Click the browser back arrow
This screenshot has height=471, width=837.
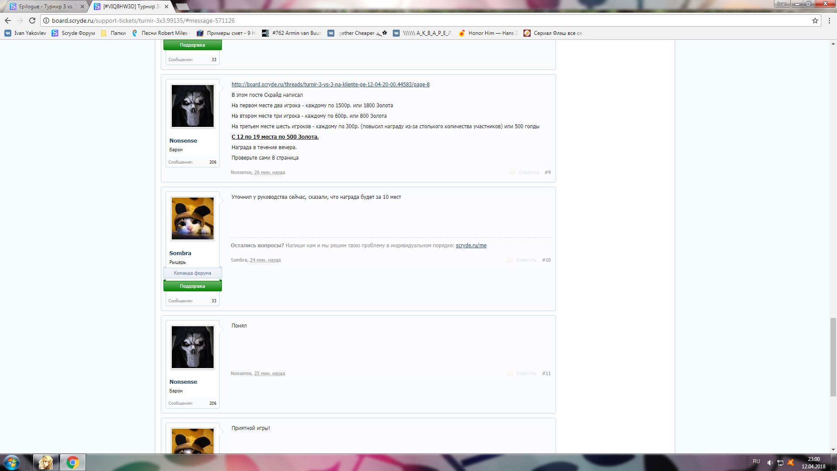(8, 20)
